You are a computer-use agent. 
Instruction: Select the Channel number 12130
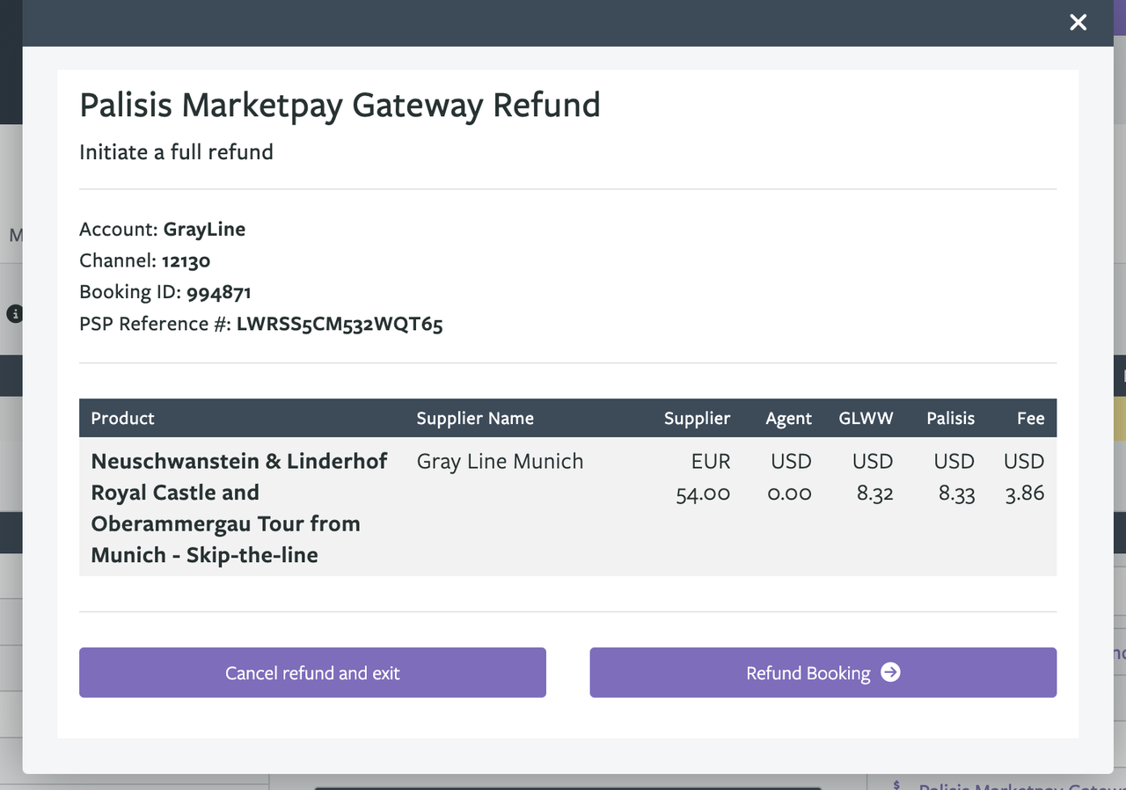click(186, 261)
